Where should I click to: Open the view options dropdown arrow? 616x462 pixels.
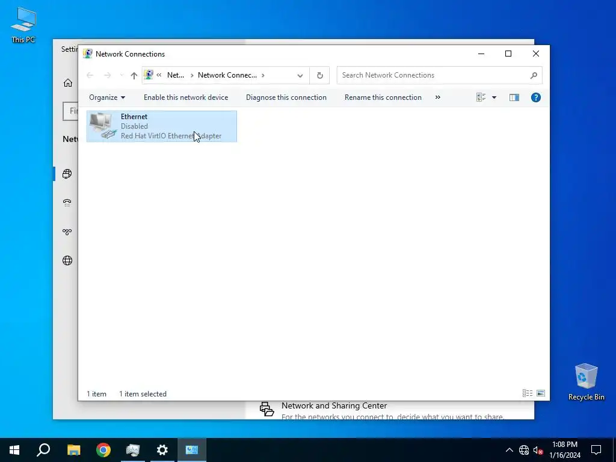click(494, 97)
